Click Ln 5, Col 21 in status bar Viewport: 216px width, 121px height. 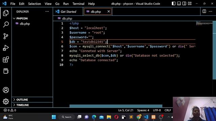[126, 110]
